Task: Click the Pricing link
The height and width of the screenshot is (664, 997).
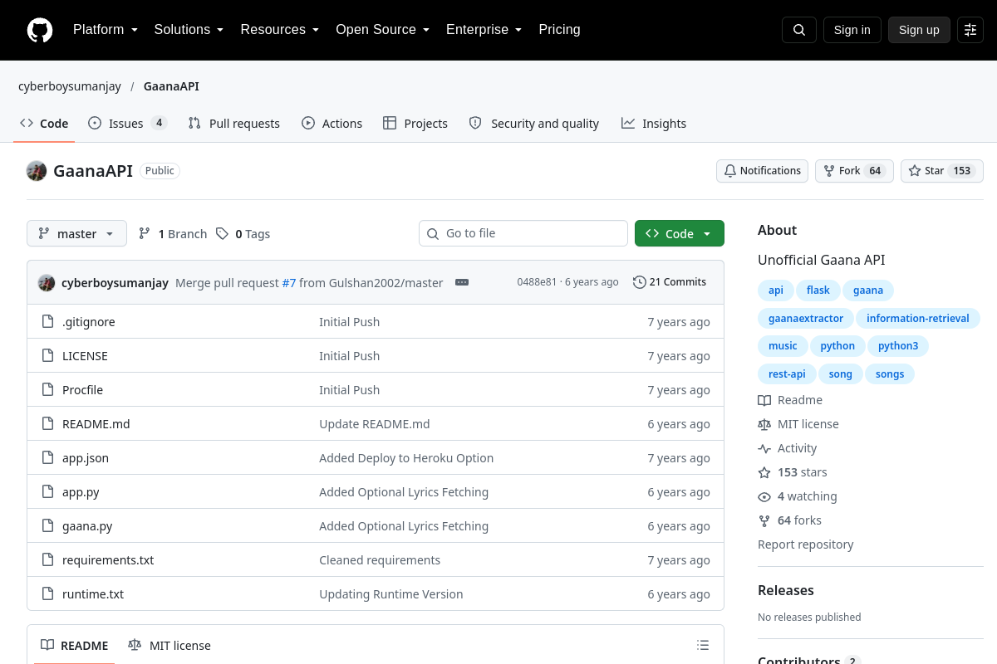Action: pyautogui.click(x=560, y=30)
